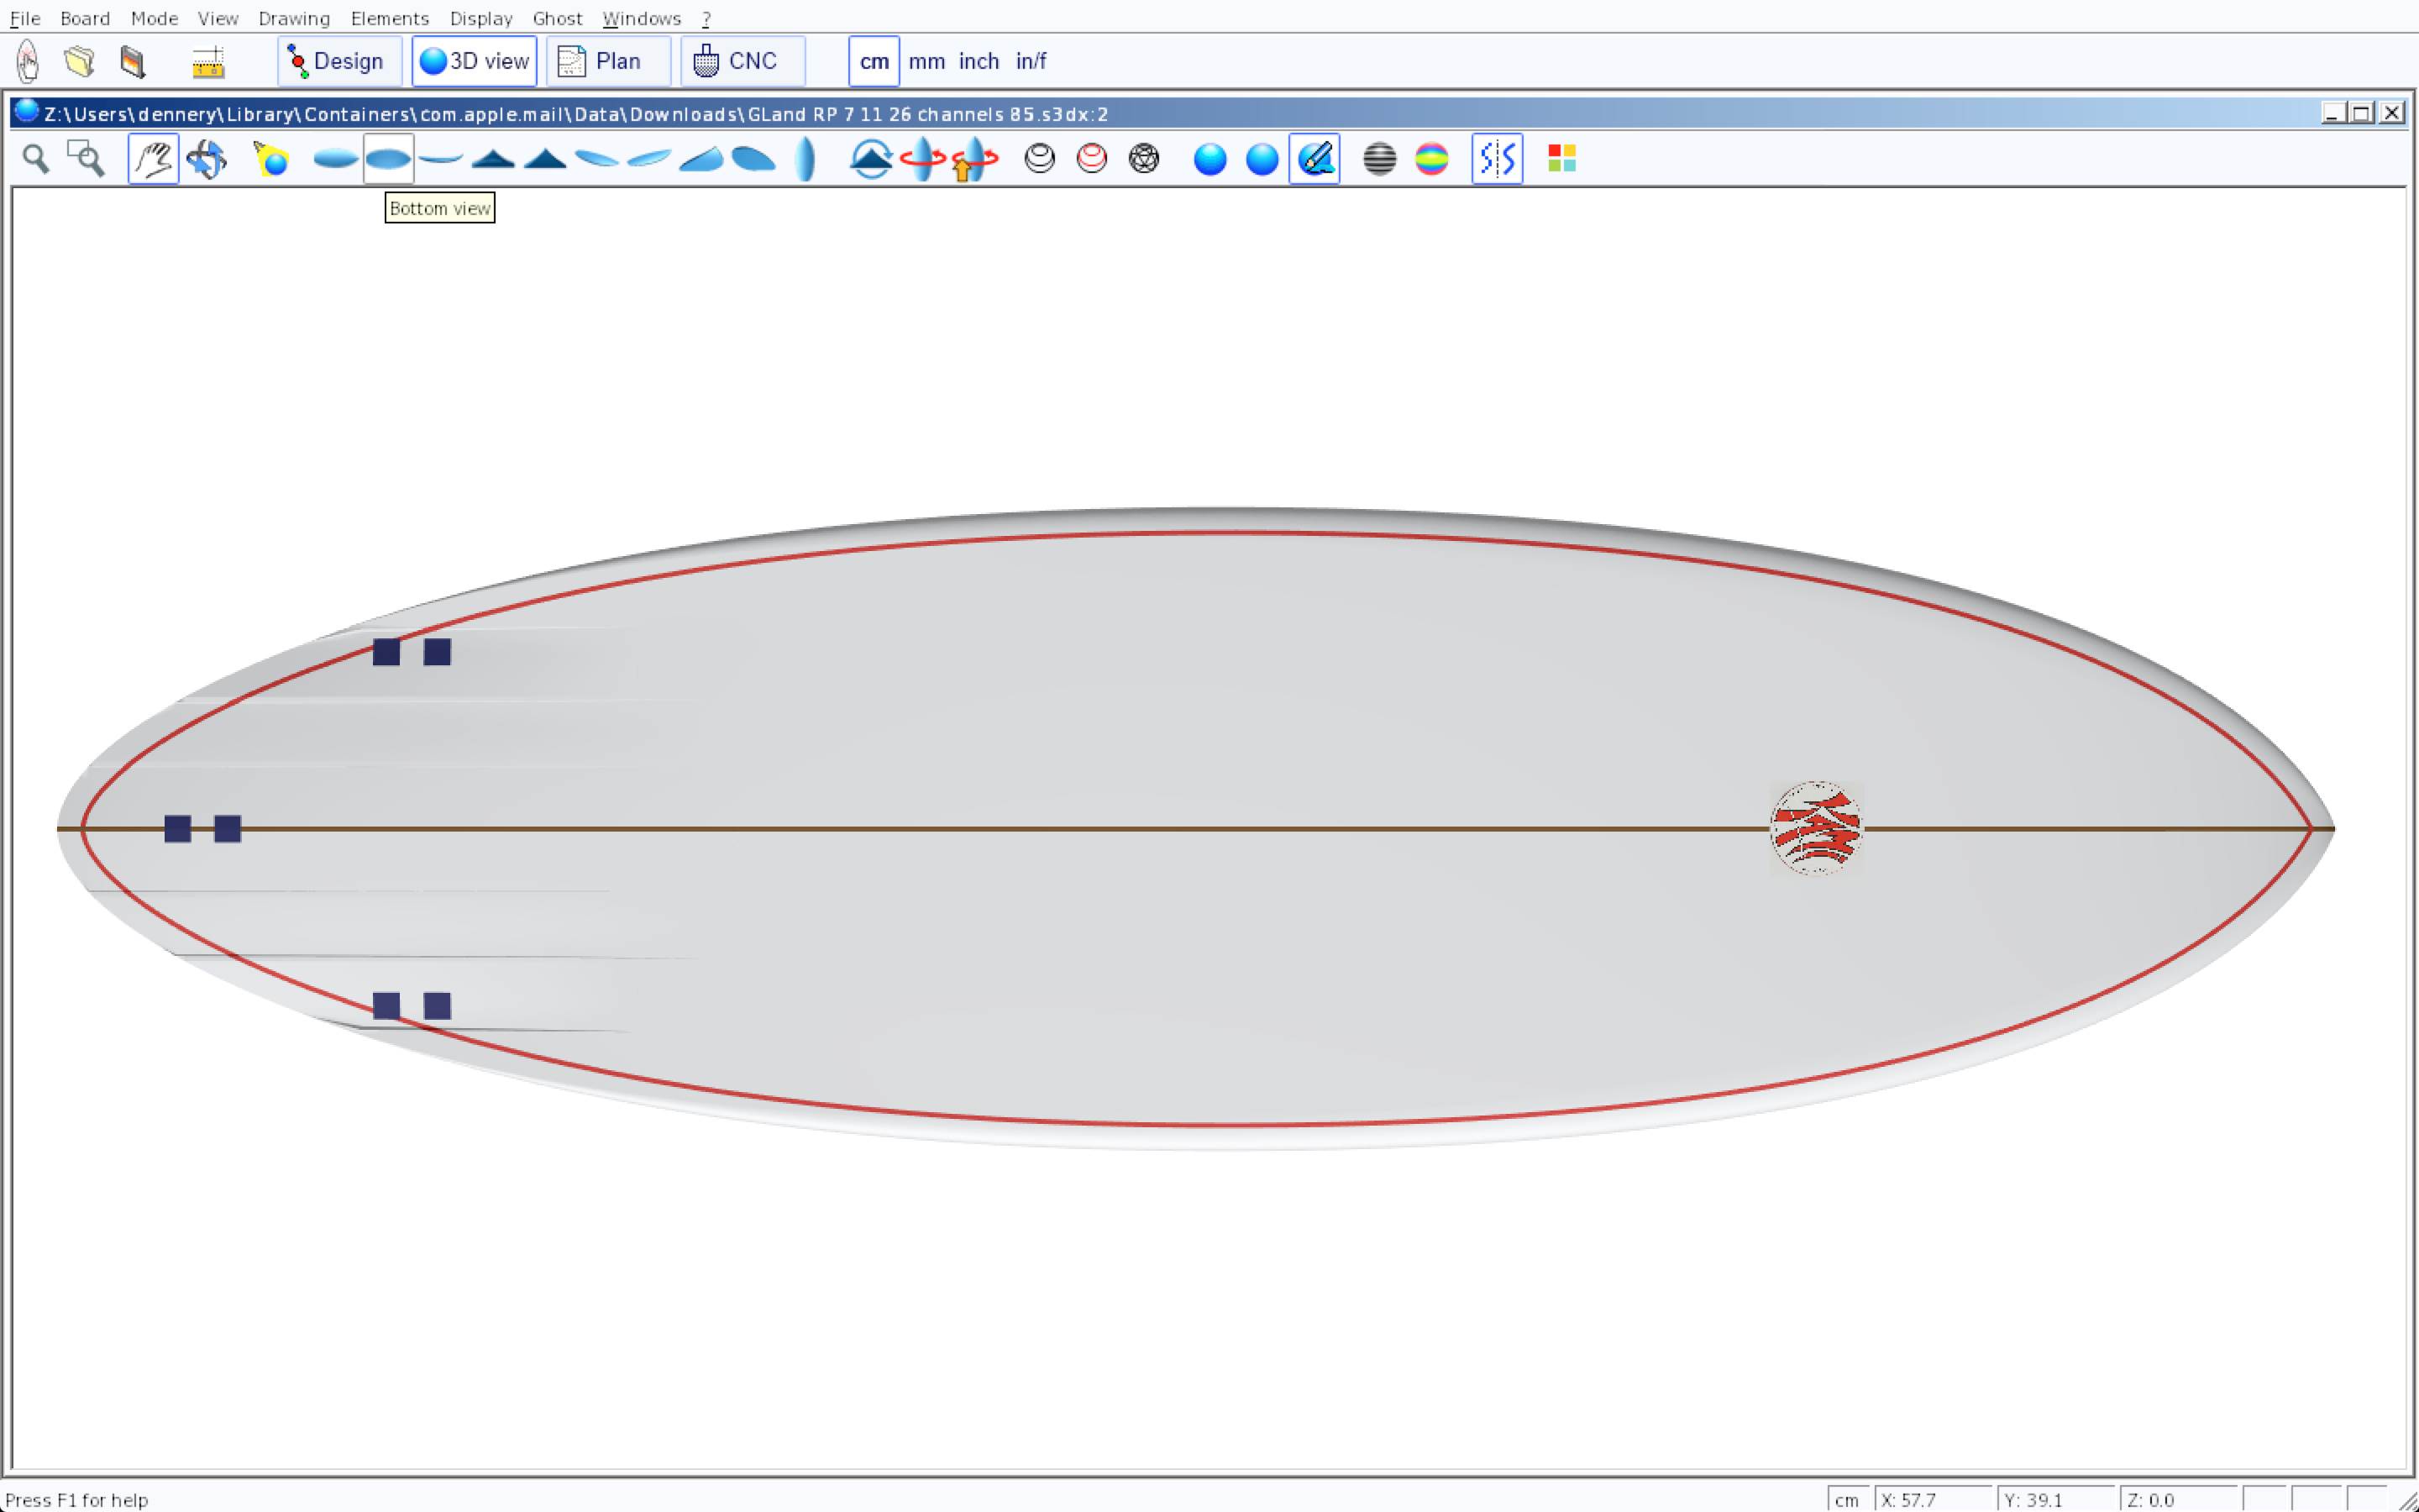The width and height of the screenshot is (2419, 1512).
Task: Activate the hand pan tool
Action: (153, 159)
